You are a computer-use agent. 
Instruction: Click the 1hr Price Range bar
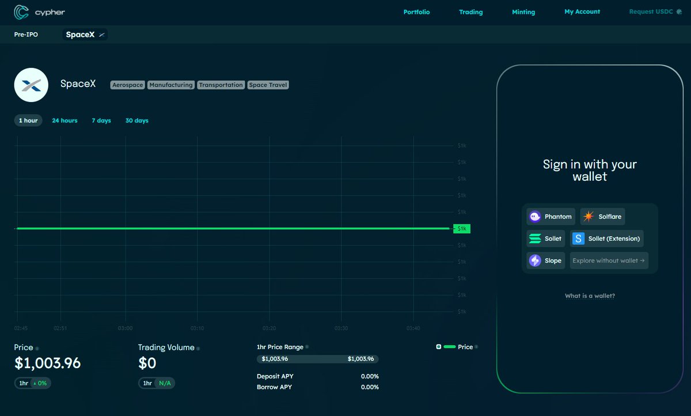pos(318,359)
